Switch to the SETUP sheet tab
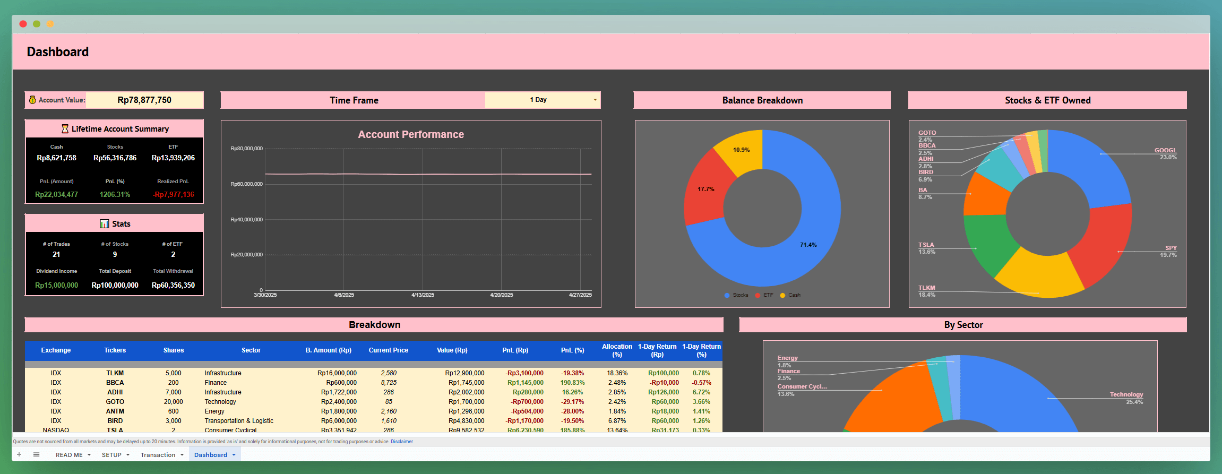Screen dimensions: 1222x474 (111, 455)
